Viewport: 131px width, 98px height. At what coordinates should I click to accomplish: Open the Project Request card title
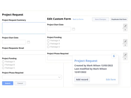pos(86,61)
